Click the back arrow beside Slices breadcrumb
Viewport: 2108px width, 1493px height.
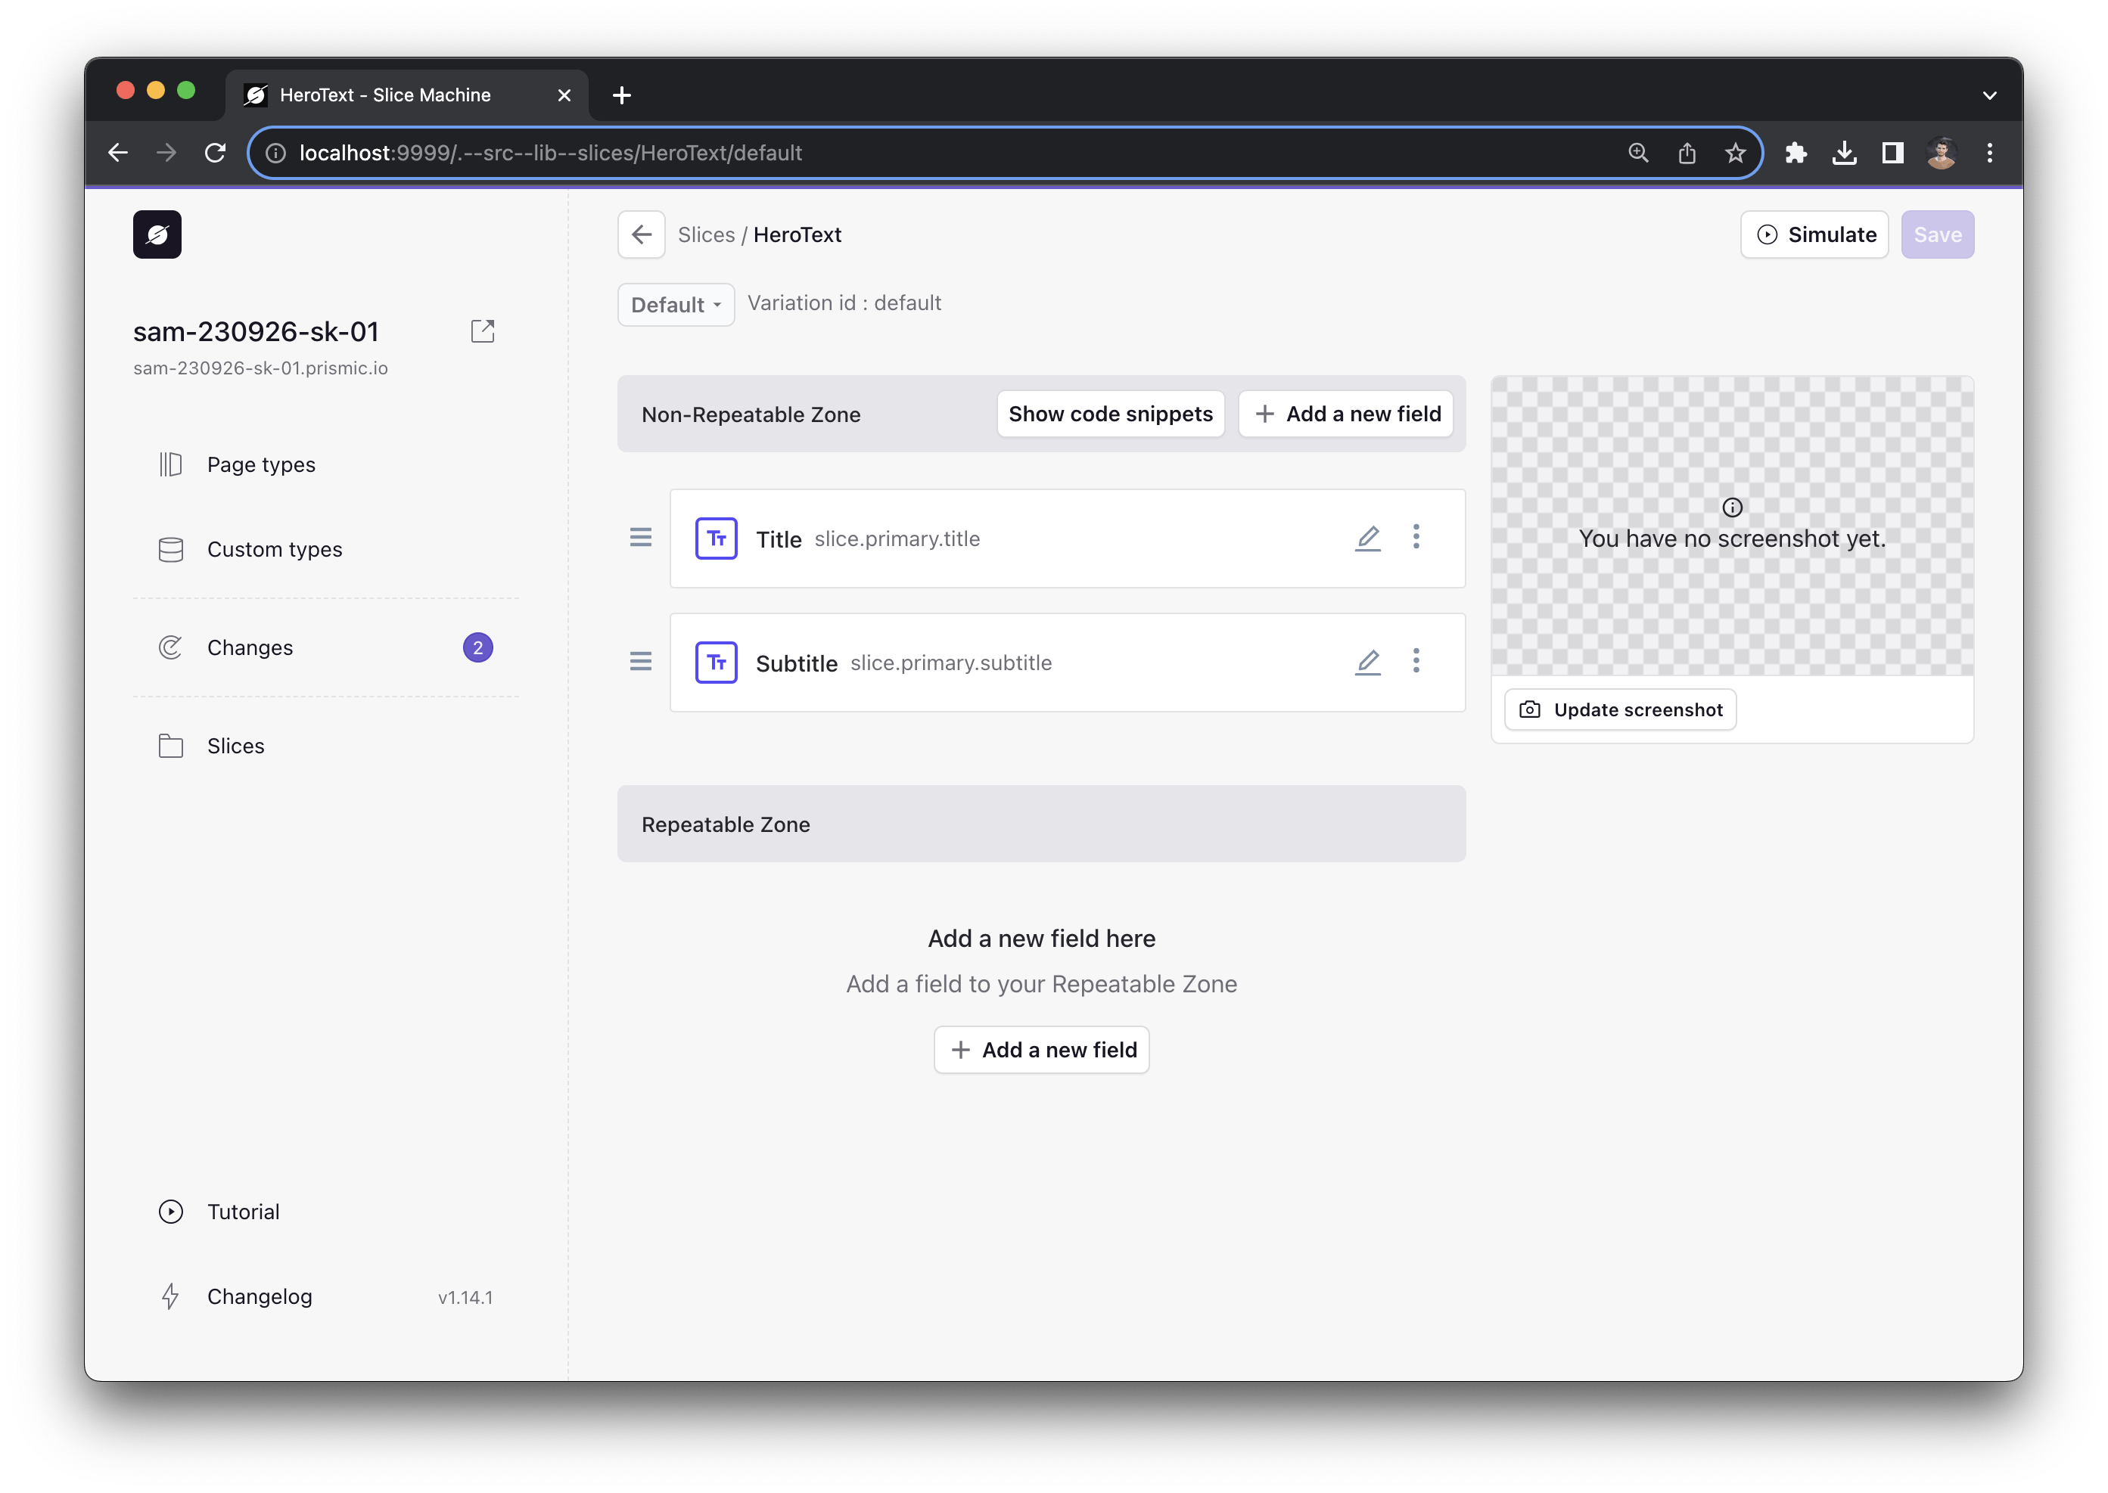point(641,234)
